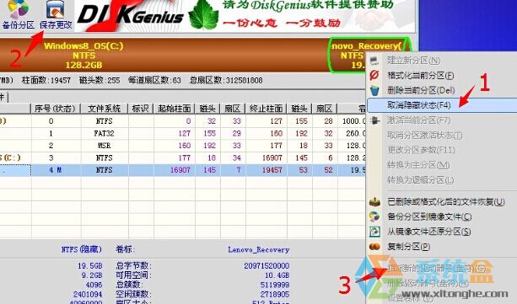Viewport: 517px width, 304px height.
Task: Click start sector value 7 in selected row
Action: click(x=239, y=170)
